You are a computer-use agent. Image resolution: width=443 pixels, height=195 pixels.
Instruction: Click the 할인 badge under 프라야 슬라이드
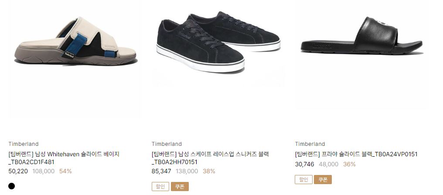[x=304, y=179]
